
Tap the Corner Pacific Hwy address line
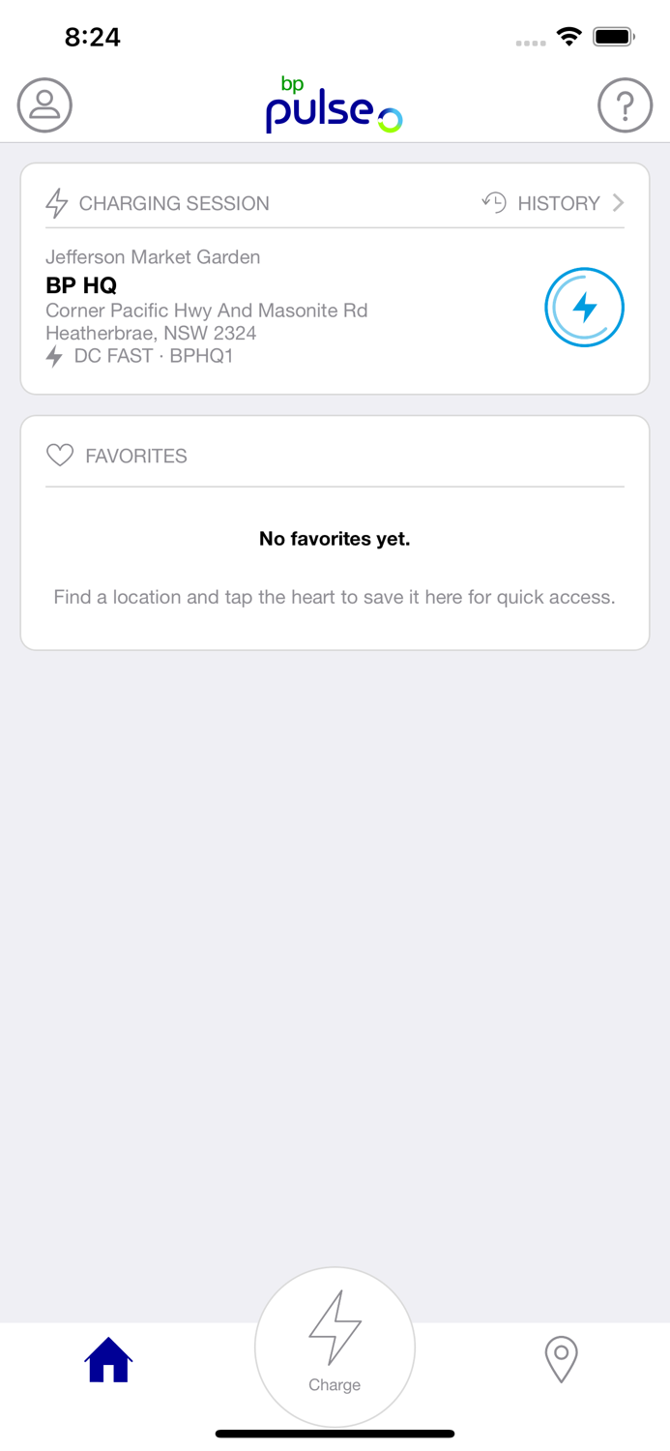206,311
